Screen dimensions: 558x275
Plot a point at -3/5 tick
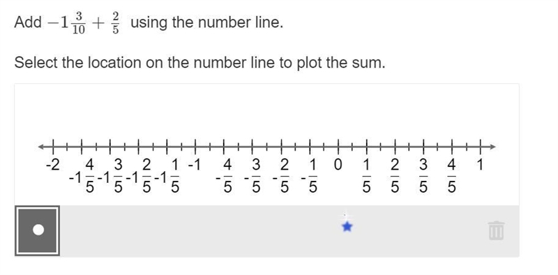(252, 147)
